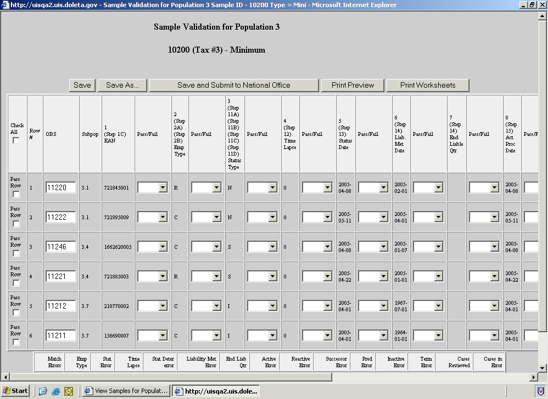Switch to the View Samples for Population taskbar window

point(126,391)
